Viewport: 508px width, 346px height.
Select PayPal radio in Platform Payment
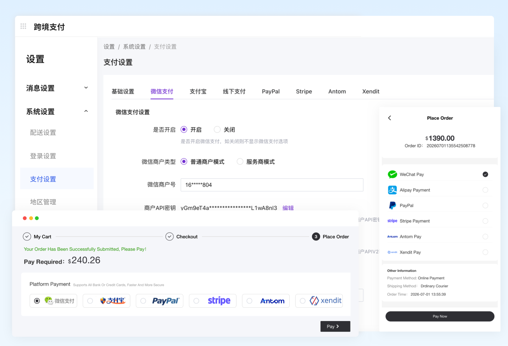tap(143, 301)
